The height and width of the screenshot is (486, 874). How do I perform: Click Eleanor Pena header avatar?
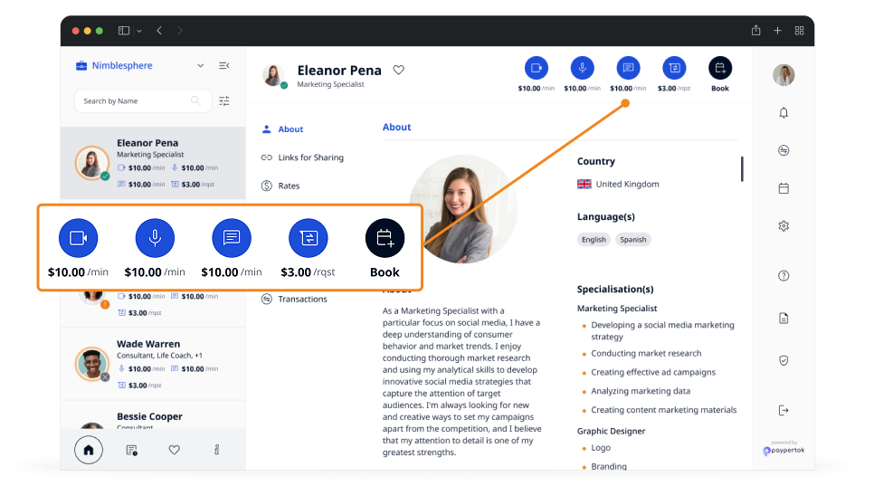[x=273, y=75]
